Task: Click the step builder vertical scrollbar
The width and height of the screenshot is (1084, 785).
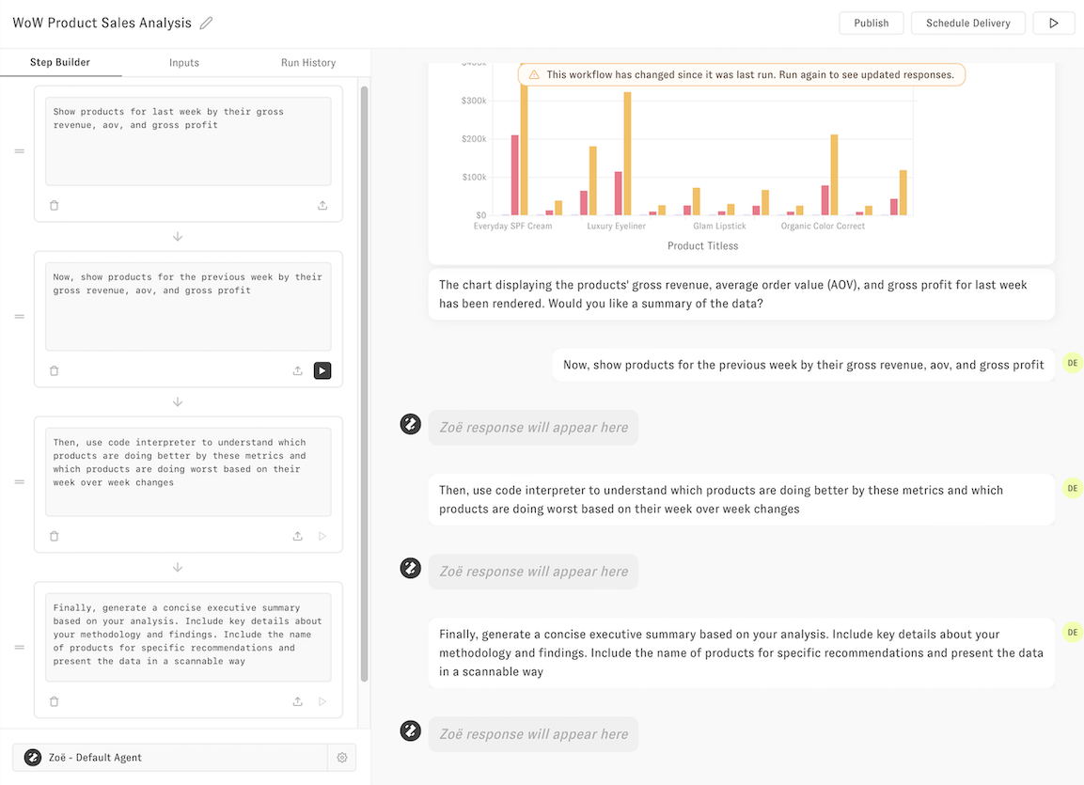Action: coord(365,384)
